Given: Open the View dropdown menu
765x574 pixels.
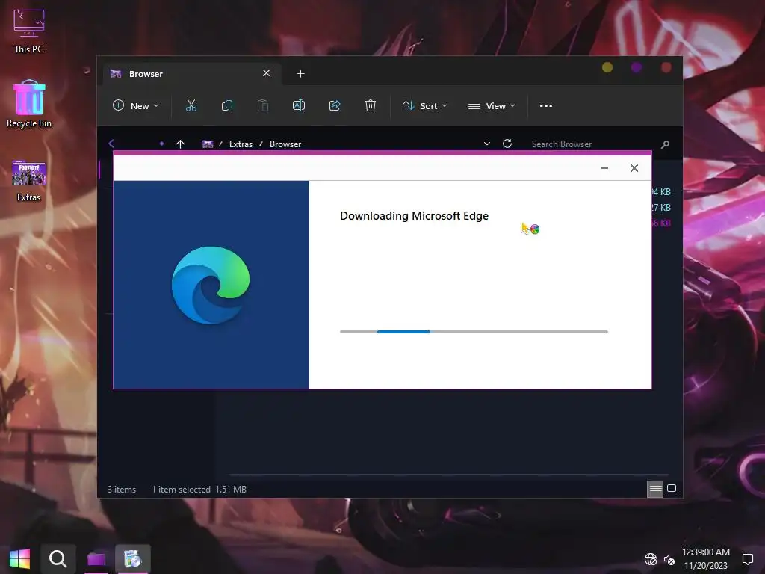Looking at the screenshot, I should point(492,106).
